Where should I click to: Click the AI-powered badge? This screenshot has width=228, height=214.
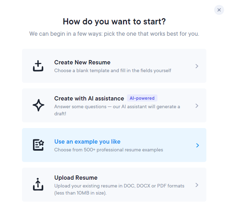click(142, 98)
